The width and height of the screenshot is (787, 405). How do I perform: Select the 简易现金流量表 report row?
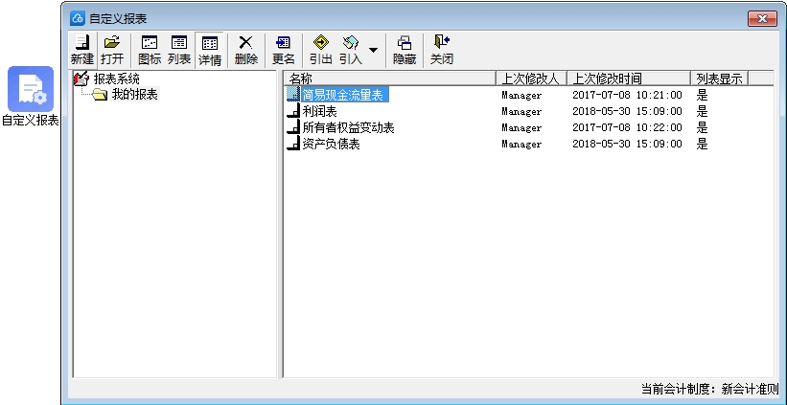pyautogui.click(x=528, y=95)
